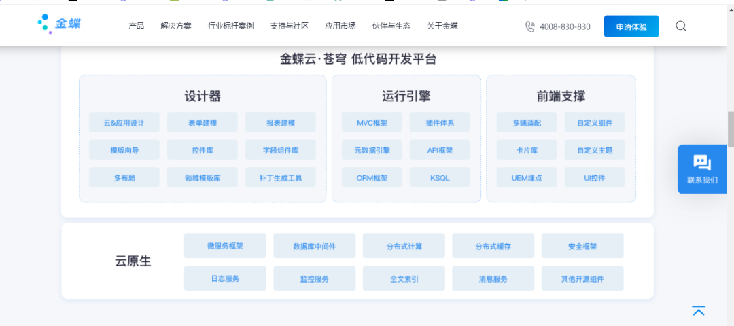This screenshot has width=734, height=326.
Task: Click the 云原生 section label
Action: coord(133,261)
